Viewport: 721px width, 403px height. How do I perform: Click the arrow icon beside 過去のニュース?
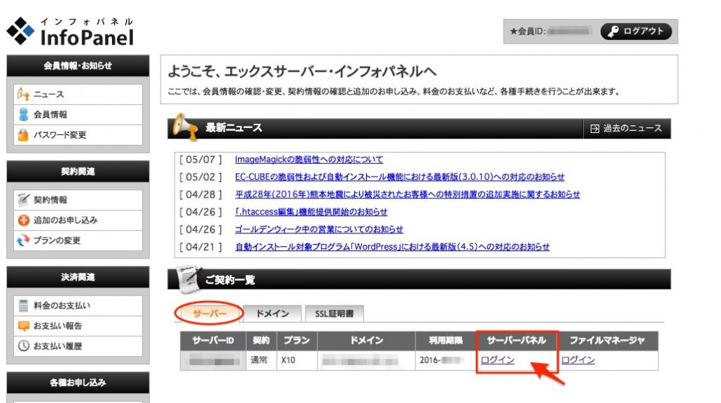(594, 129)
